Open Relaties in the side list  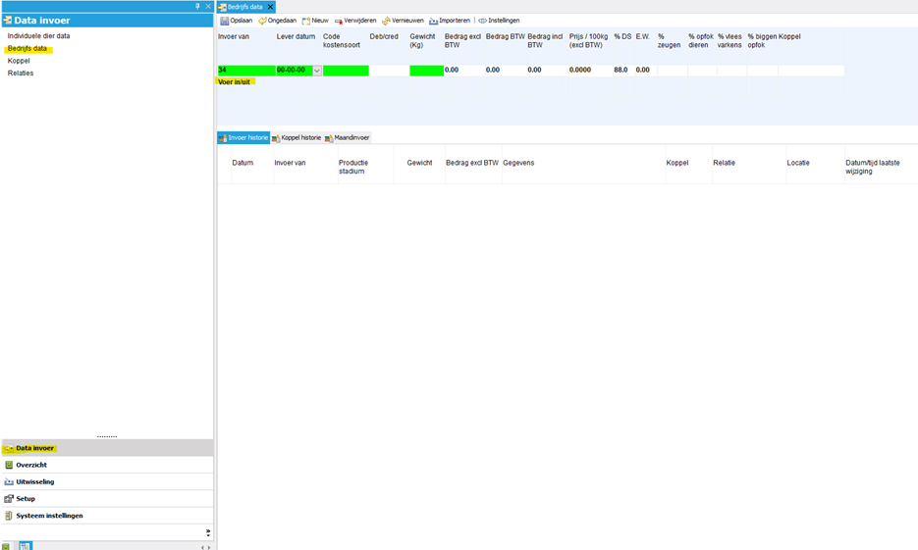(x=21, y=74)
